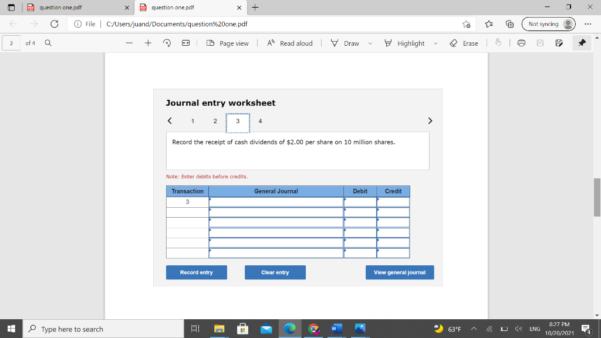The height and width of the screenshot is (338, 601).
Task: Open Photos app from taskbar
Action: (360, 329)
